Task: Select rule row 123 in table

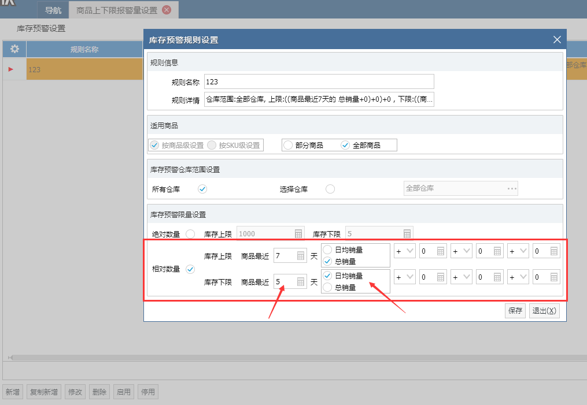Action: (84, 69)
